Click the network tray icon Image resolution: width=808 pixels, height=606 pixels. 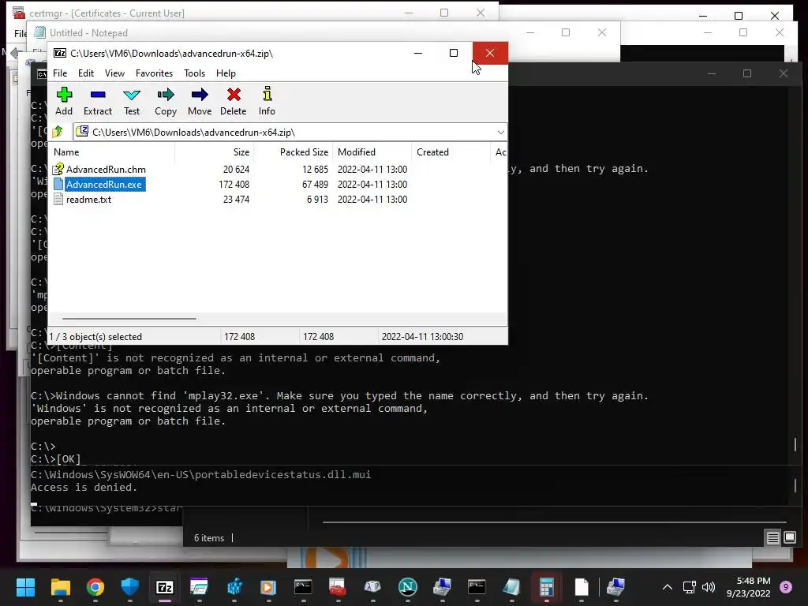point(689,587)
